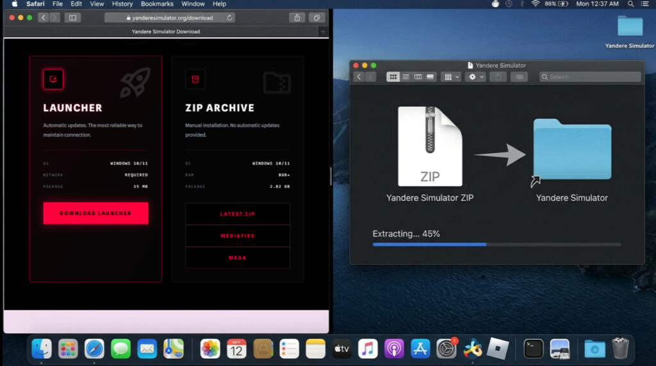Viewport: 656px width, 366px height.
Task: Switch Finder to list view
Action: (x=406, y=77)
